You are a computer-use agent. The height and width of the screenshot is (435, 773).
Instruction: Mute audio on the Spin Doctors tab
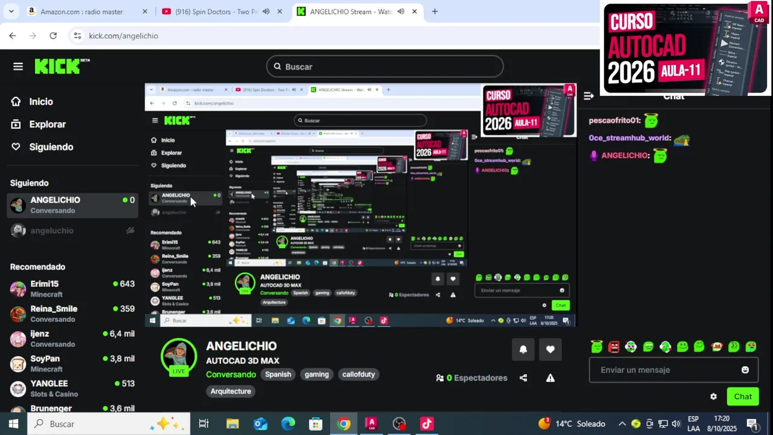[x=266, y=11]
